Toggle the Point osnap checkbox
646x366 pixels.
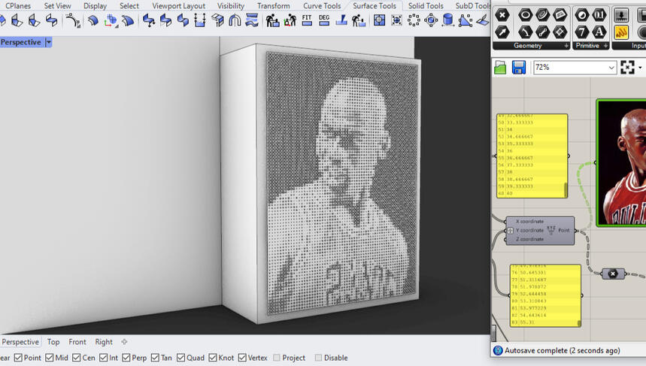(18, 358)
